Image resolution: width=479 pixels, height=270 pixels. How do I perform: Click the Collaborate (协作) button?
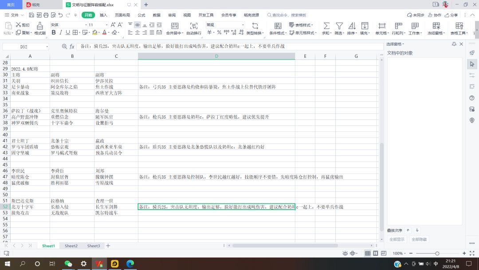point(435,15)
